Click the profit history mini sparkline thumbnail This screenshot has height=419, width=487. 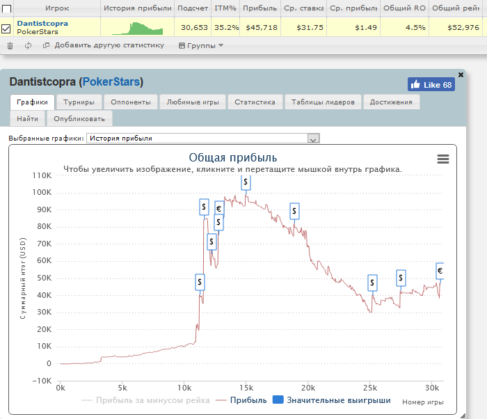137,28
